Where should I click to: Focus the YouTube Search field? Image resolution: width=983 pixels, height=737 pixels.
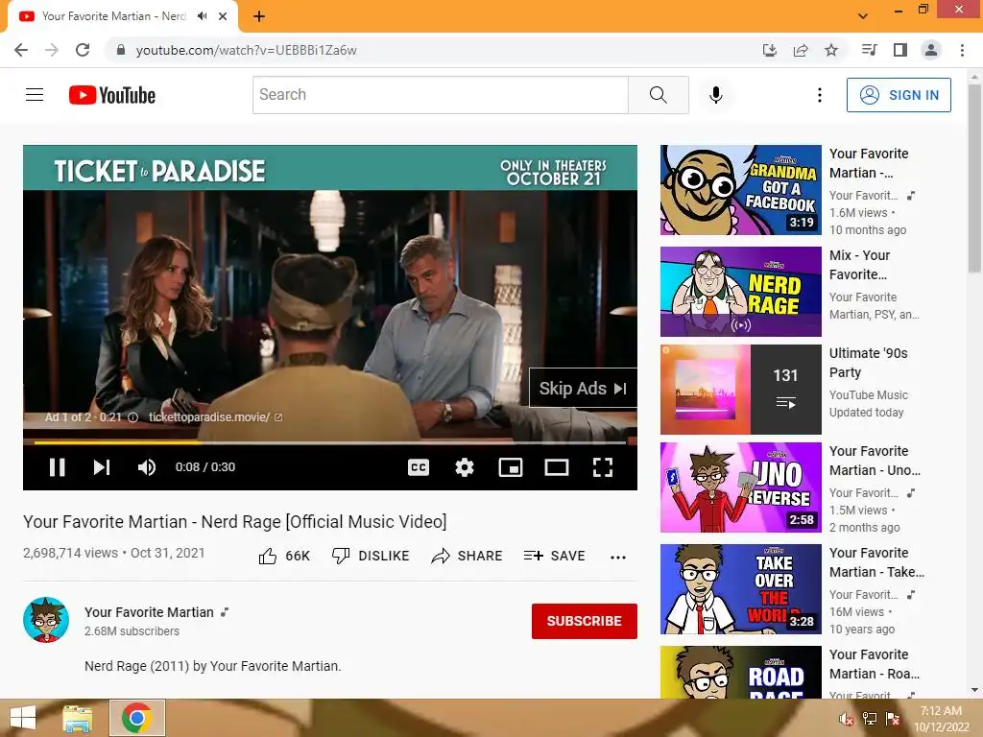pos(440,95)
